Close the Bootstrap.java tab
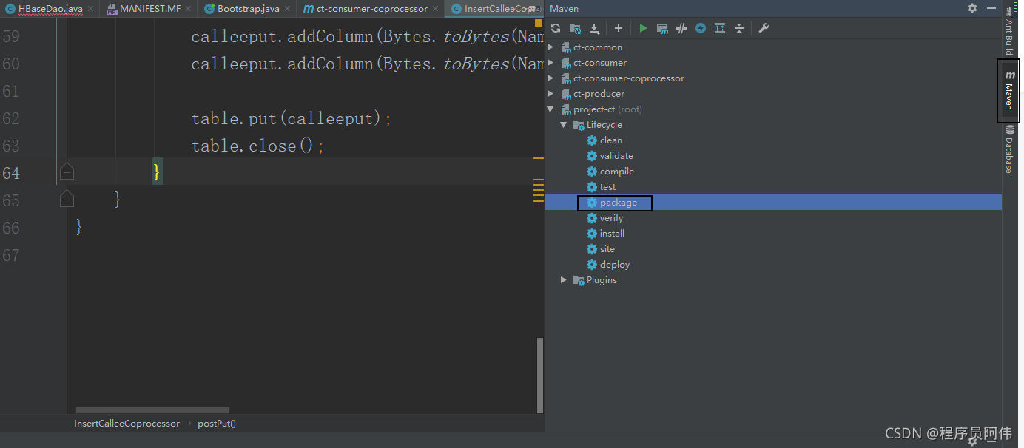The image size is (1024, 448). click(286, 9)
